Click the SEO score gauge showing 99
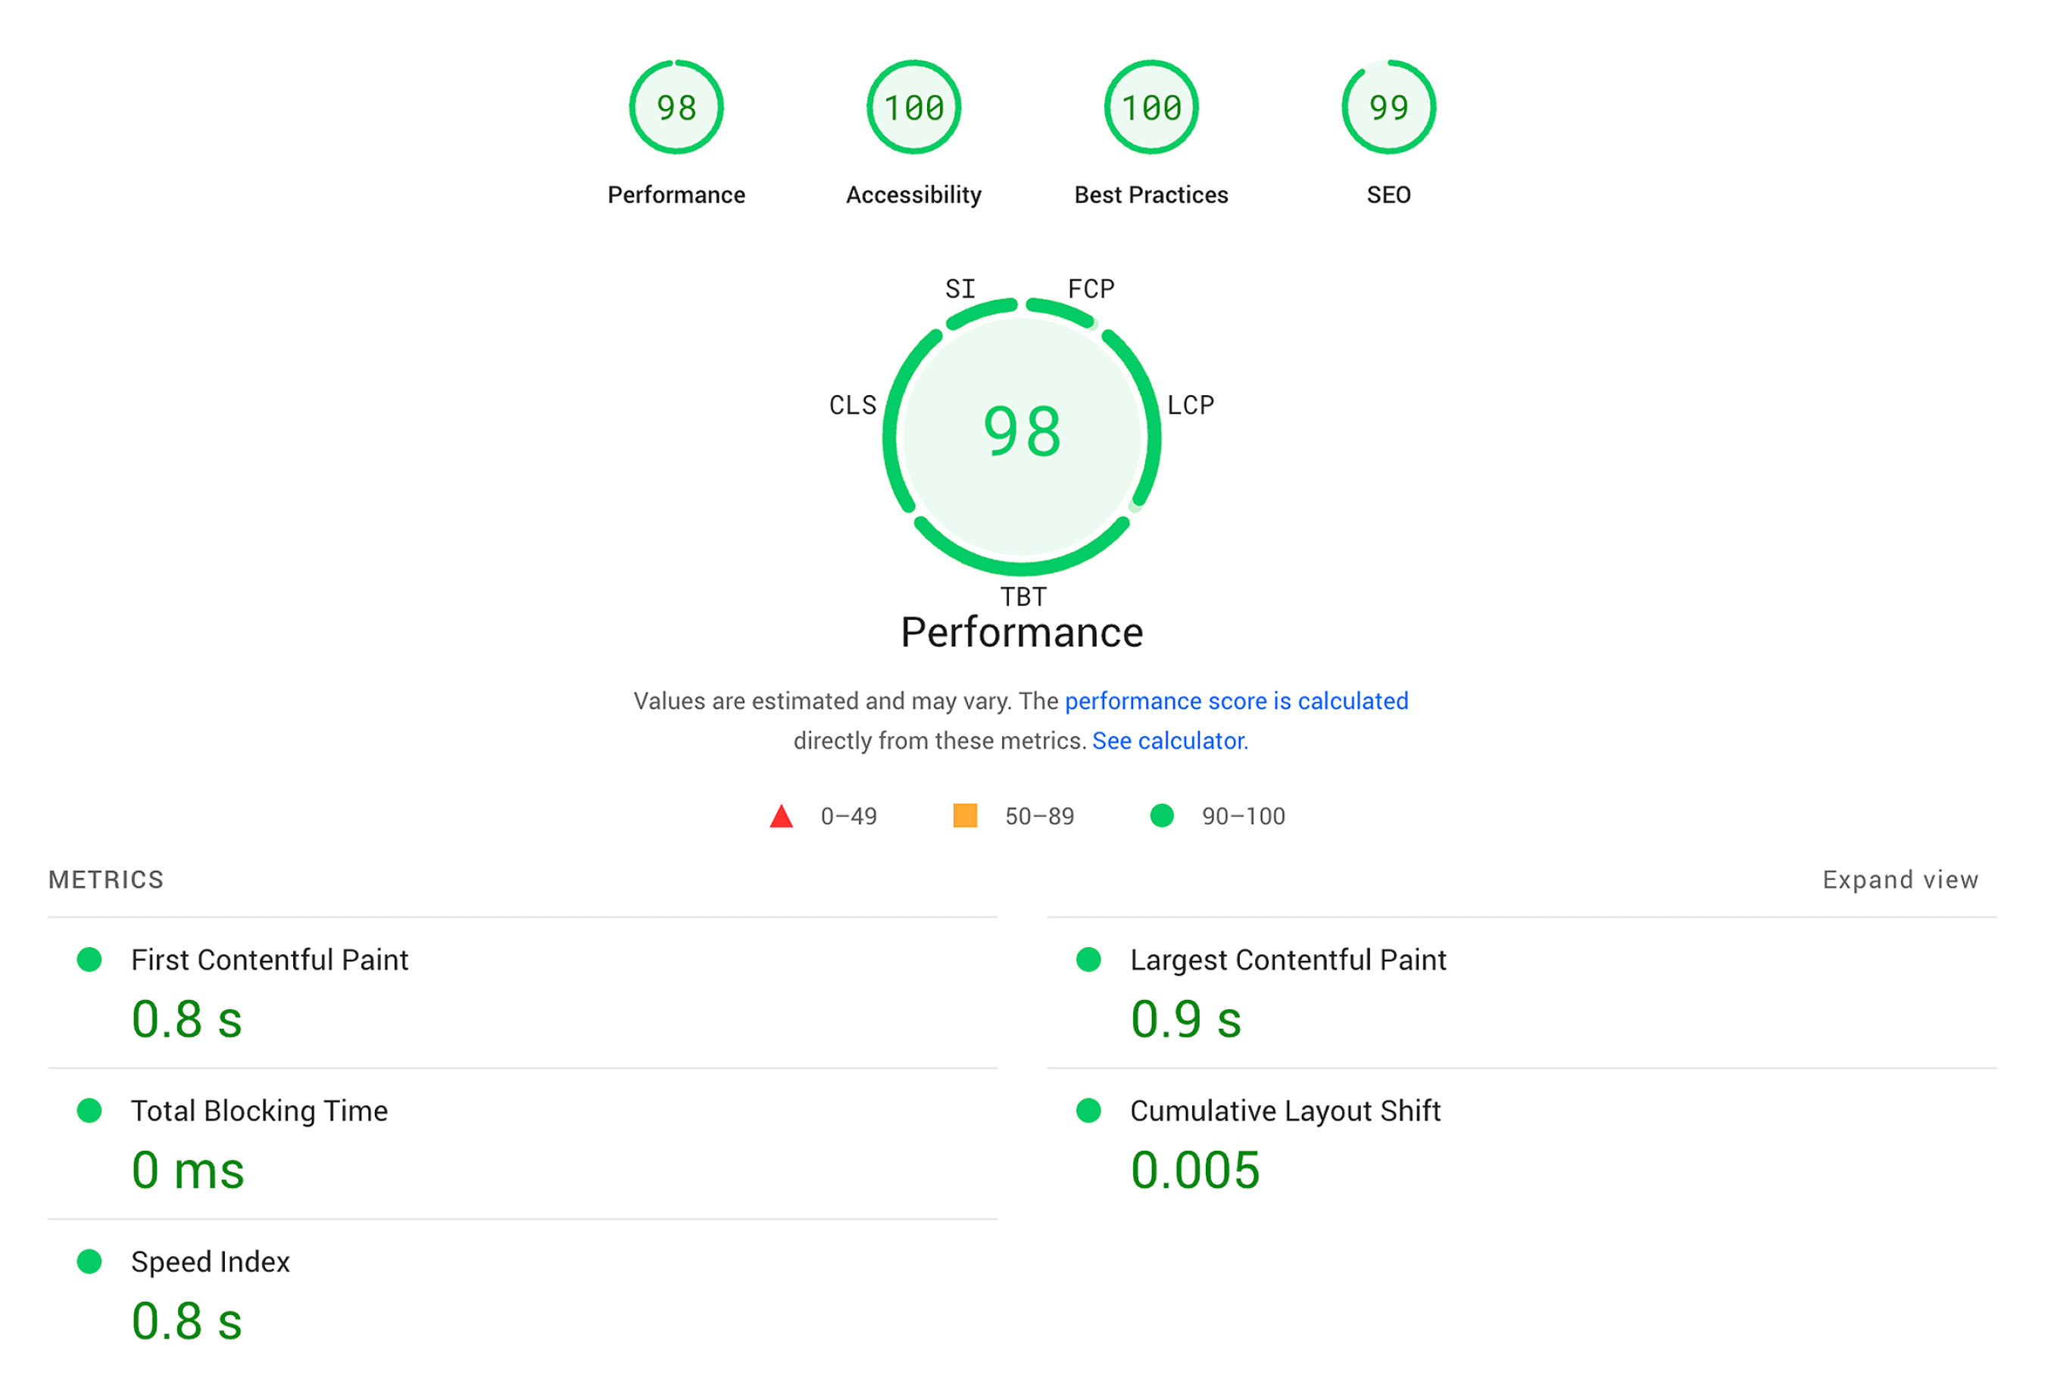 pyautogui.click(x=1388, y=108)
